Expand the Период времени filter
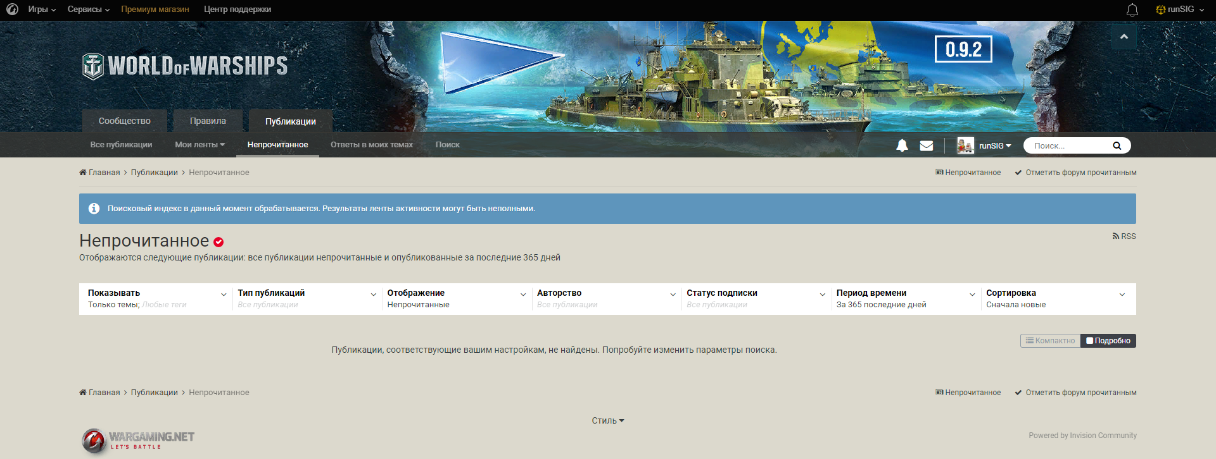 click(905, 298)
